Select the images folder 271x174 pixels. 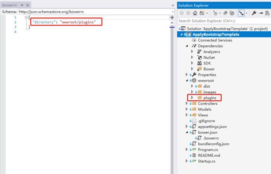coord(209,92)
